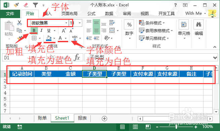Screen dimensions: 220x131
Task: Expand underline style dropdown arrow
Action: click(54, 30)
